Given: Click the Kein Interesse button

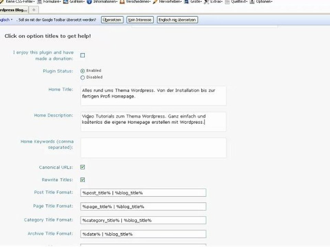Looking at the screenshot, I should [140, 20].
